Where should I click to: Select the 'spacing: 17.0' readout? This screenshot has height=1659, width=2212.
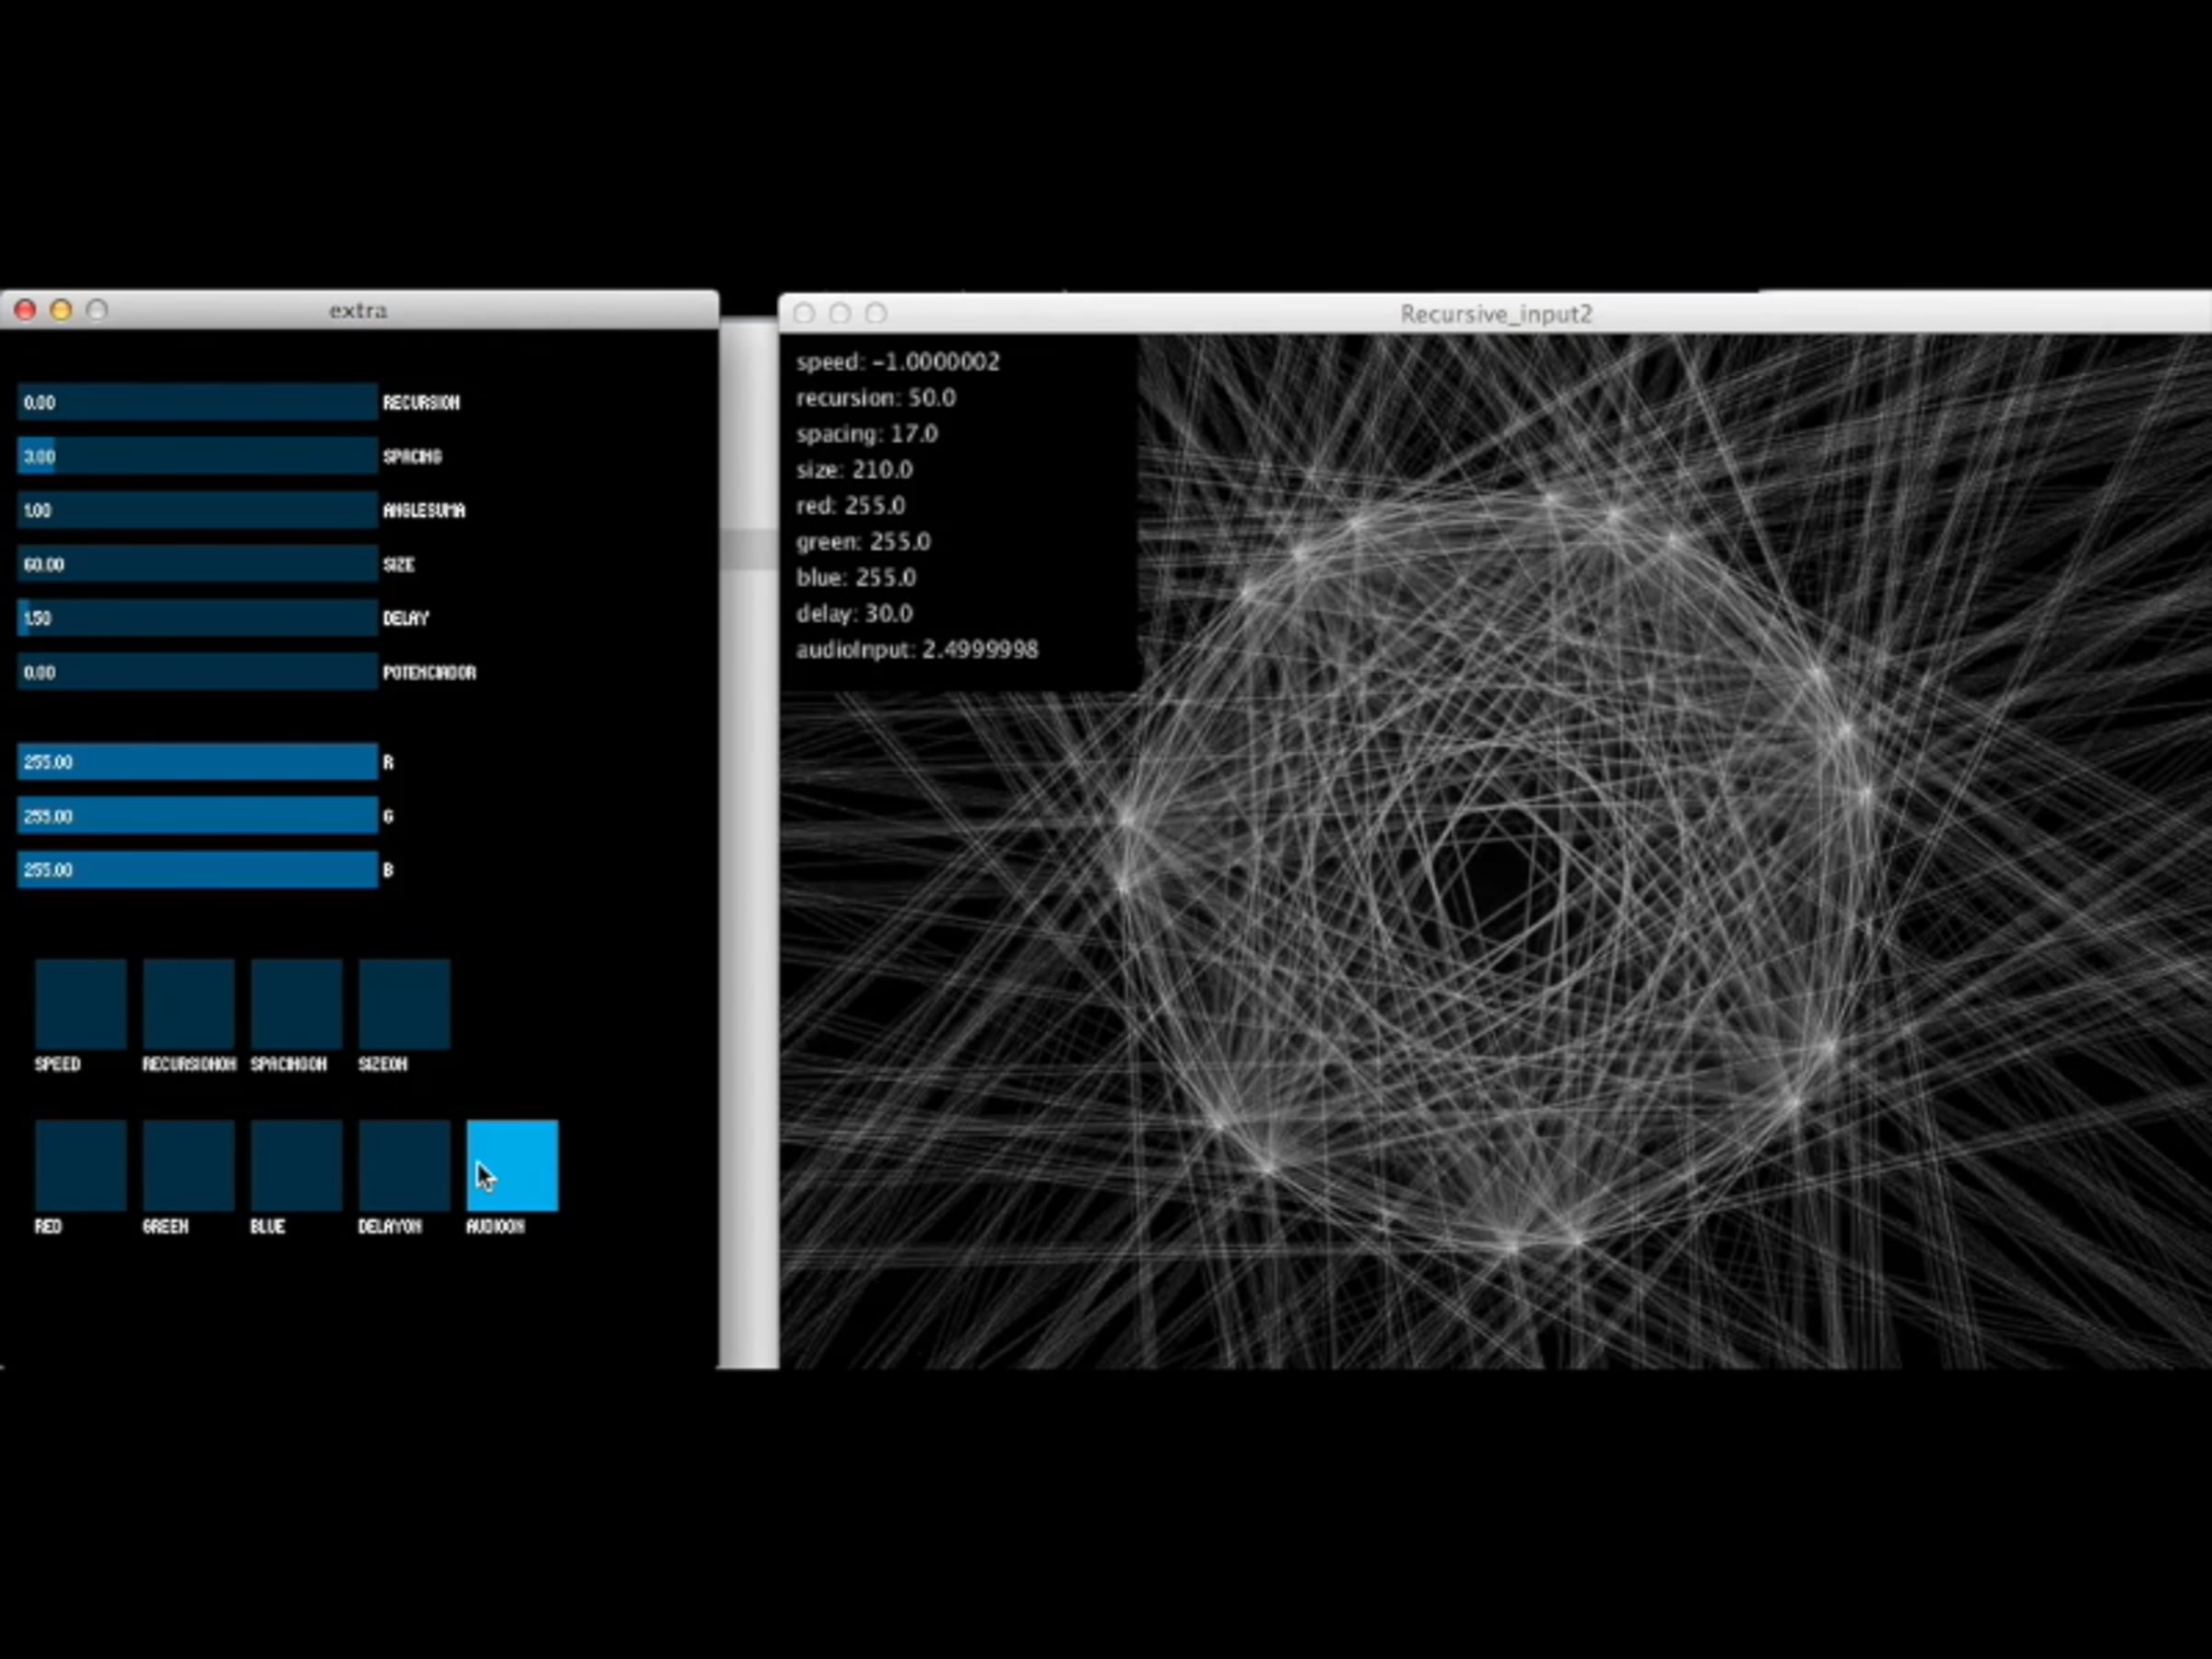point(867,434)
